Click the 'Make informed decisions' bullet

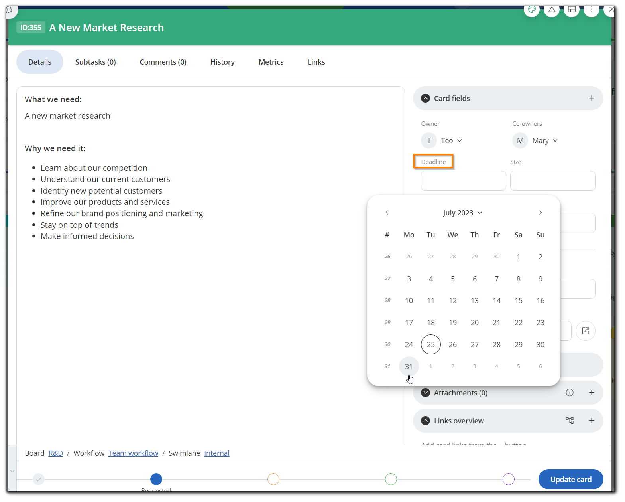coord(87,236)
